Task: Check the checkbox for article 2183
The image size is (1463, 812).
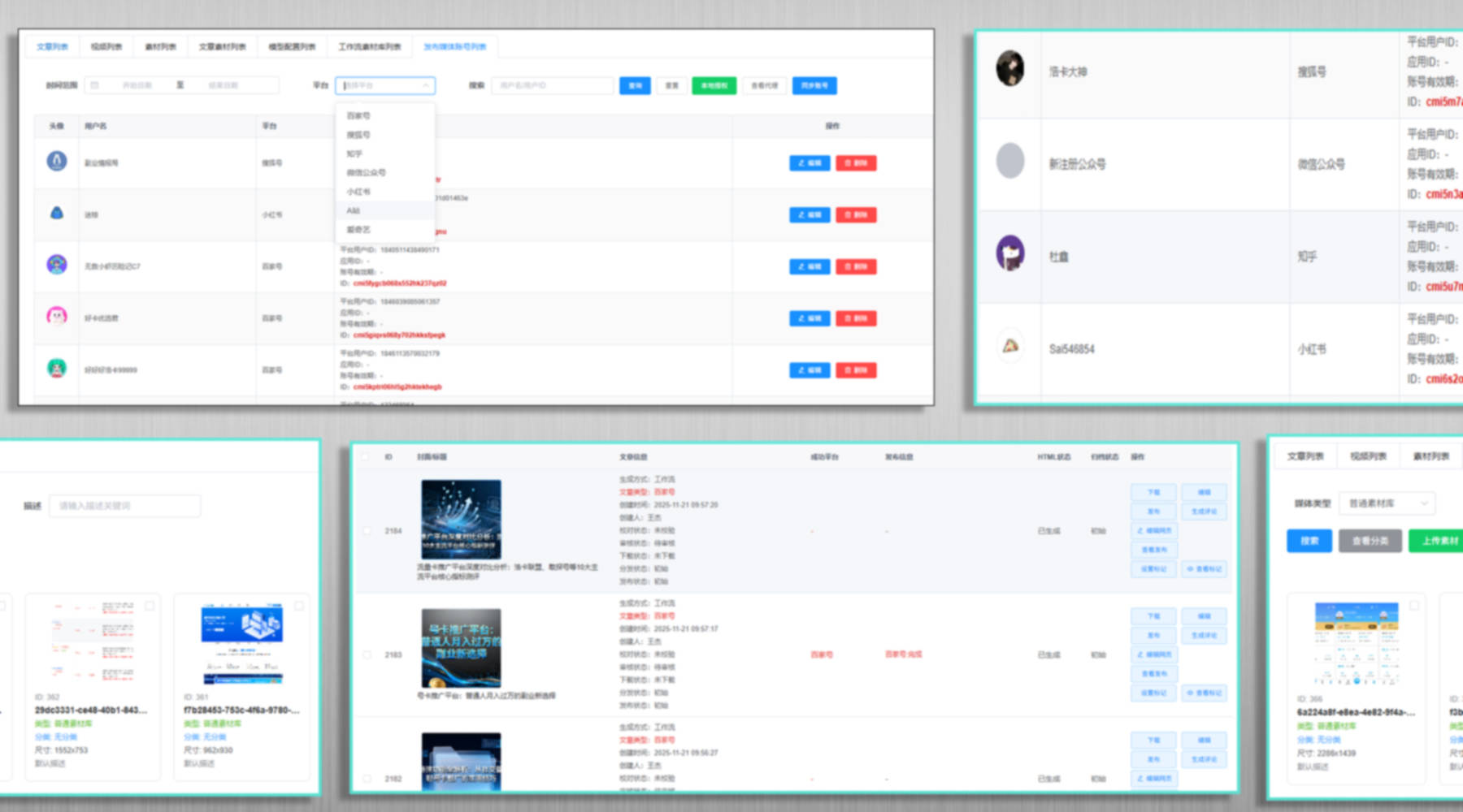Action: [x=367, y=654]
